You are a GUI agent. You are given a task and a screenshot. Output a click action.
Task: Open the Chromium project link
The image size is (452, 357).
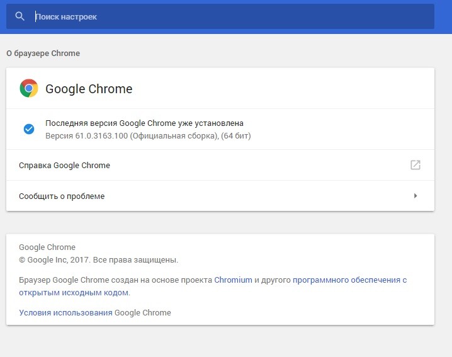pyautogui.click(x=233, y=280)
